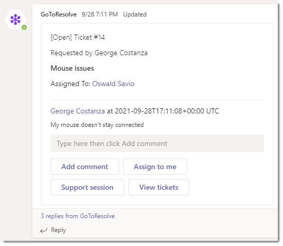Click the 9/28 7:11 PM timestamp

(x=99, y=14)
